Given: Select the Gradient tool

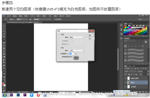Looking at the screenshot, I should [x=4, y=57].
